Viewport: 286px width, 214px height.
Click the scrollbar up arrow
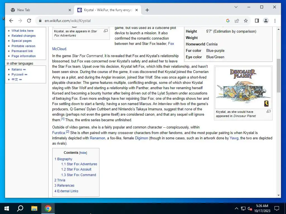278,29
